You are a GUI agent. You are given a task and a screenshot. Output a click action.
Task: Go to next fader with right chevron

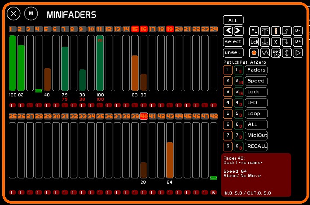click(238, 31)
